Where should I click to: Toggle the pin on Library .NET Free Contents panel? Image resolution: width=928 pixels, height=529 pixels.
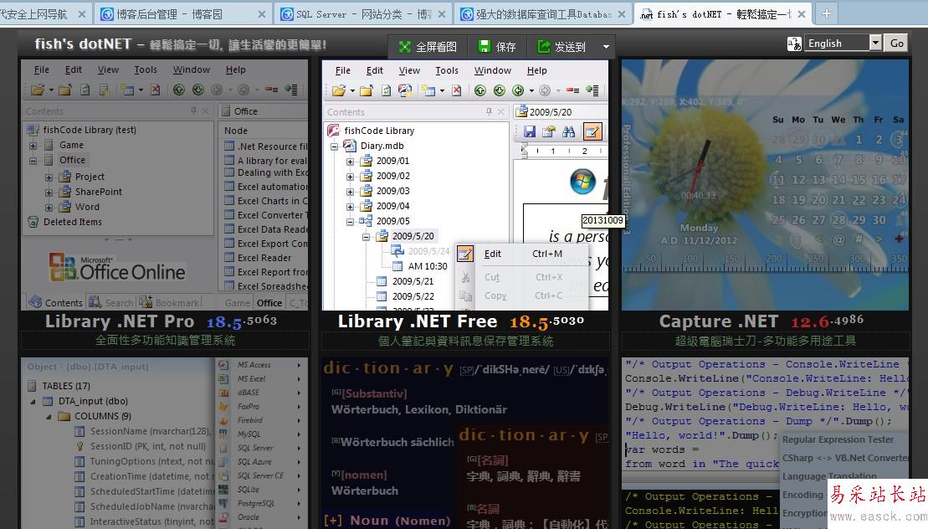(x=489, y=111)
